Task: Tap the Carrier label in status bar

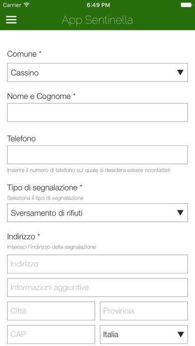Action: pos(12,5)
